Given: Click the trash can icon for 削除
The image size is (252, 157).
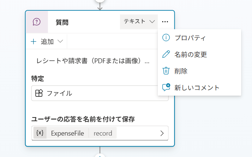Looking at the screenshot, I should (166, 71).
